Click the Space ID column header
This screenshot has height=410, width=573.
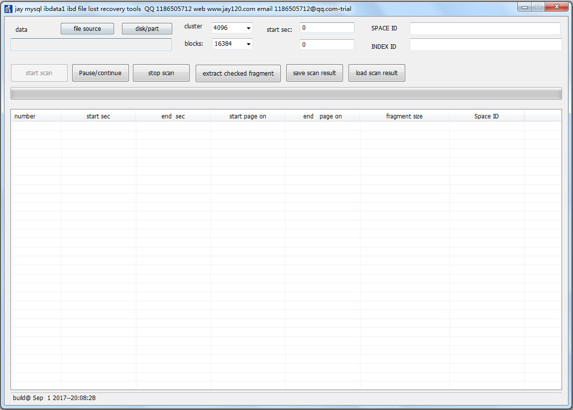pos(486,116)
